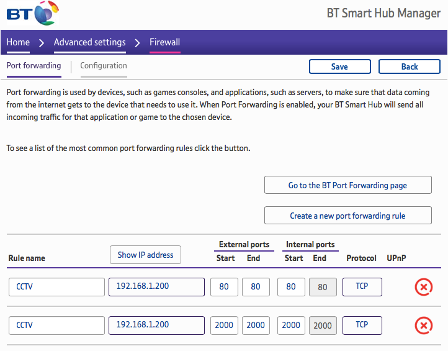This screenshot has width=448, height=351.
Task: Click the Internal ports header
Action: click(310, 244)
